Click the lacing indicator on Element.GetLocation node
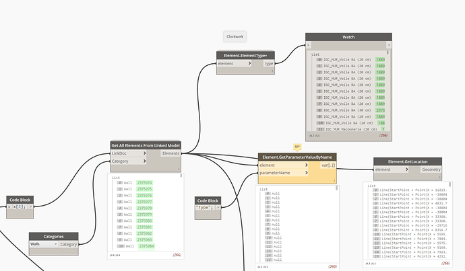Screen dimensions: 465x271 [x=439, y=178]
